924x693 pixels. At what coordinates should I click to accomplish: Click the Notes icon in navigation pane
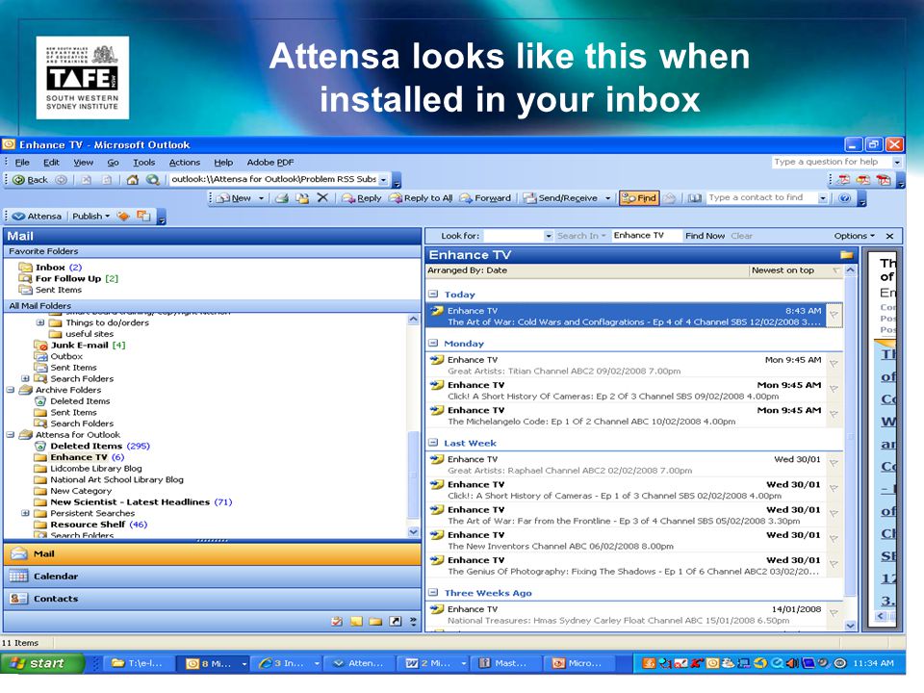[x=356, y=621]
